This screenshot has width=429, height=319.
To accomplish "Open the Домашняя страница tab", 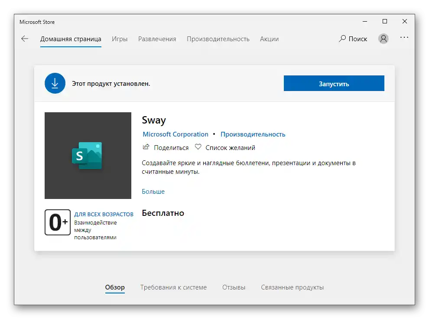I will pos(71,39).
